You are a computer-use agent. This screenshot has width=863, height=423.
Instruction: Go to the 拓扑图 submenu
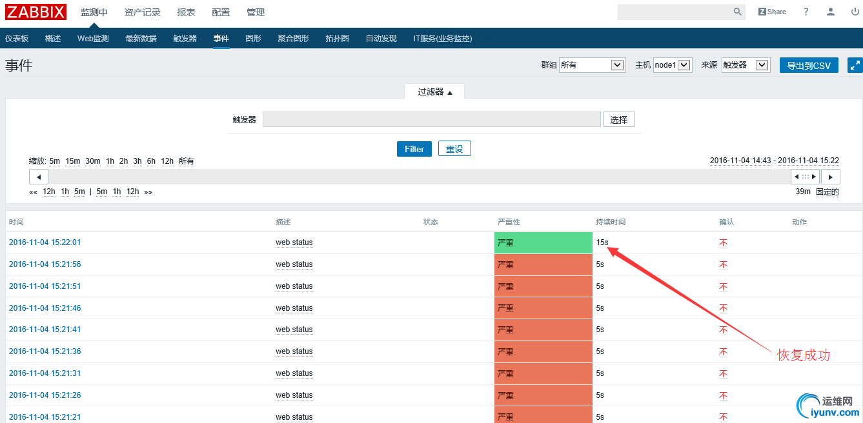pos(337,39)
